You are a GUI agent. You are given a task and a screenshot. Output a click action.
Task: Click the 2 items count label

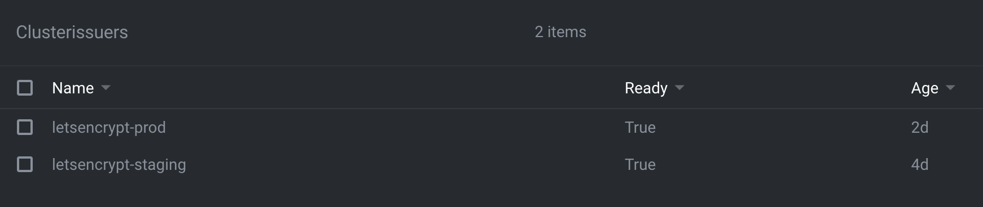(x=560, y=32)
